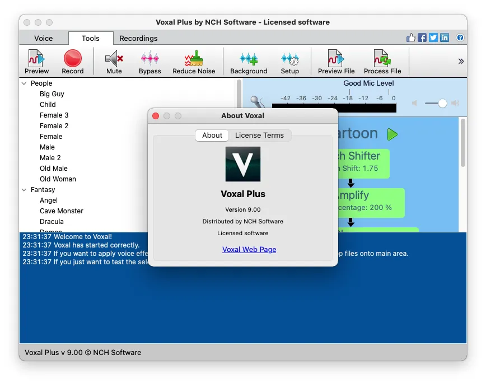Select the Female voice
Viewport: 486px width, 383px height.
(x=51, y=136)
